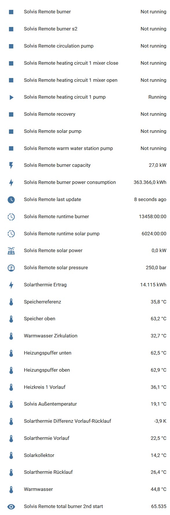Screen dimensions: 170x515
Task: Click the eye icon for total burner 2nd start
Action: (x=11, y=506)
